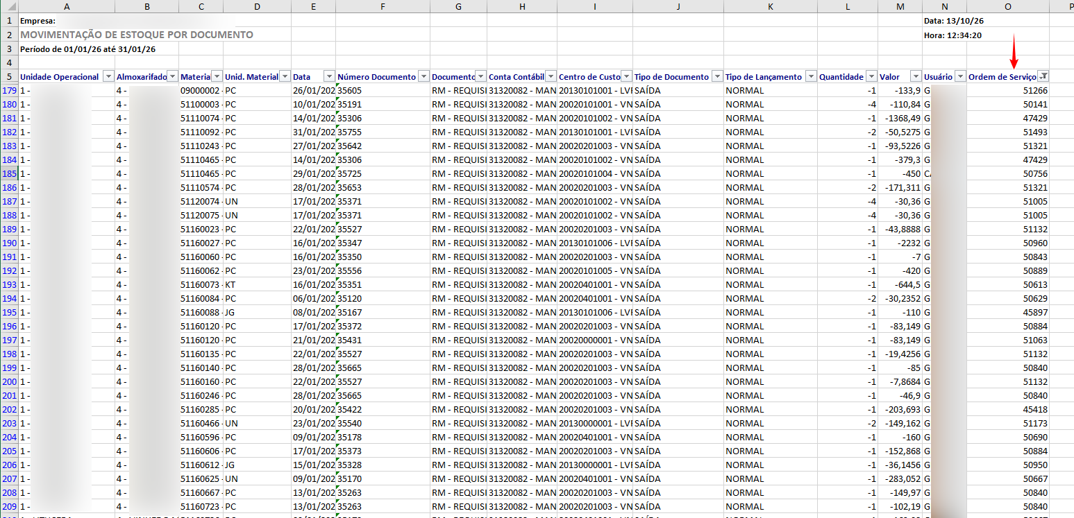Open the Tipo de Documento filter dropdown
This screenshot has height=518, width=1074.
(716, 77)
